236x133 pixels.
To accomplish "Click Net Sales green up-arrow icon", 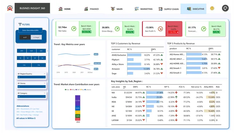I will pos(74,28).
